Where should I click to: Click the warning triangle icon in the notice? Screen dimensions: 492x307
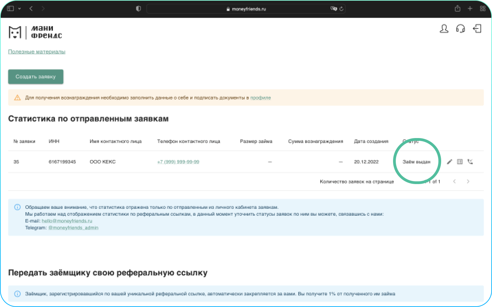pyautogui.click(x=17, y=98)
